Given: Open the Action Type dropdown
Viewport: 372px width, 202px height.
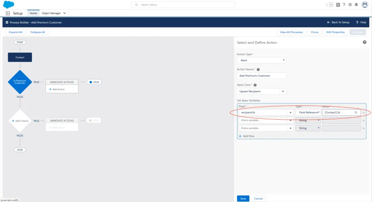Looking at the screenshot, I should [x=262, y=60].
